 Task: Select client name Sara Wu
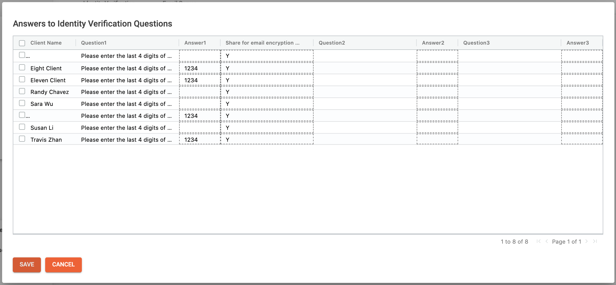pyautogui.click(x=42, y=104)
